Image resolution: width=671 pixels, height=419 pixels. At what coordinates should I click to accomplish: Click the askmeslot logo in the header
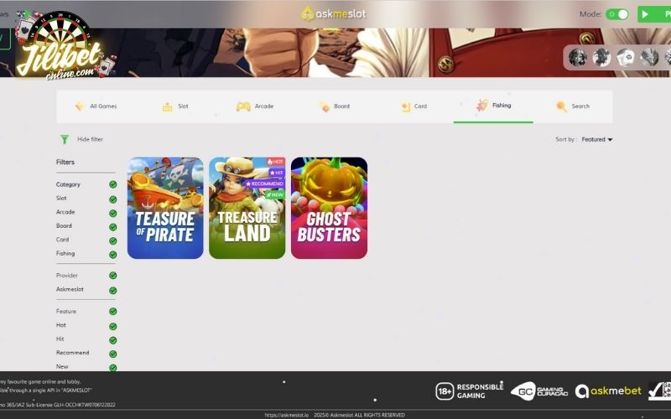[x=334, y=13]
